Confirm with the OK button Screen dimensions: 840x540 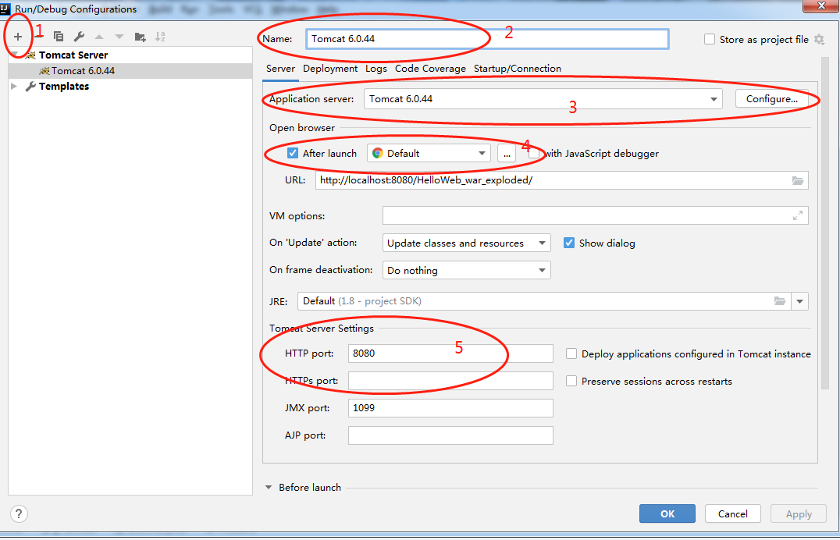point(667,513)
